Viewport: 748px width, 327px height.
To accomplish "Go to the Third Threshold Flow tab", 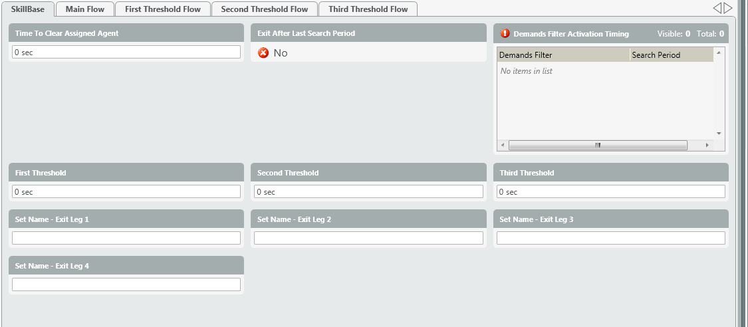I will 368,9.
